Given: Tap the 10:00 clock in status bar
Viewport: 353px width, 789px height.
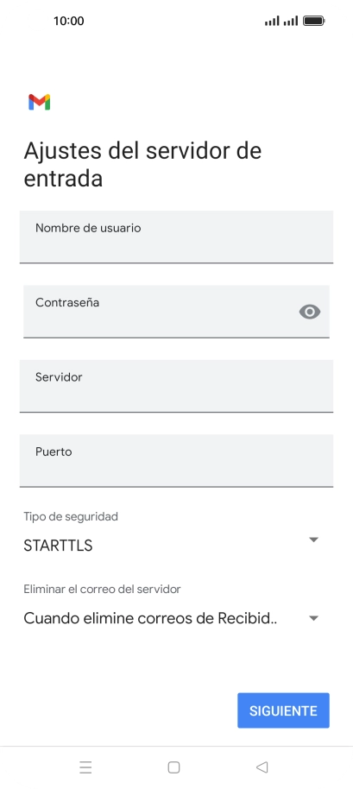Looking at the screenshot, I should pos(68,21).
